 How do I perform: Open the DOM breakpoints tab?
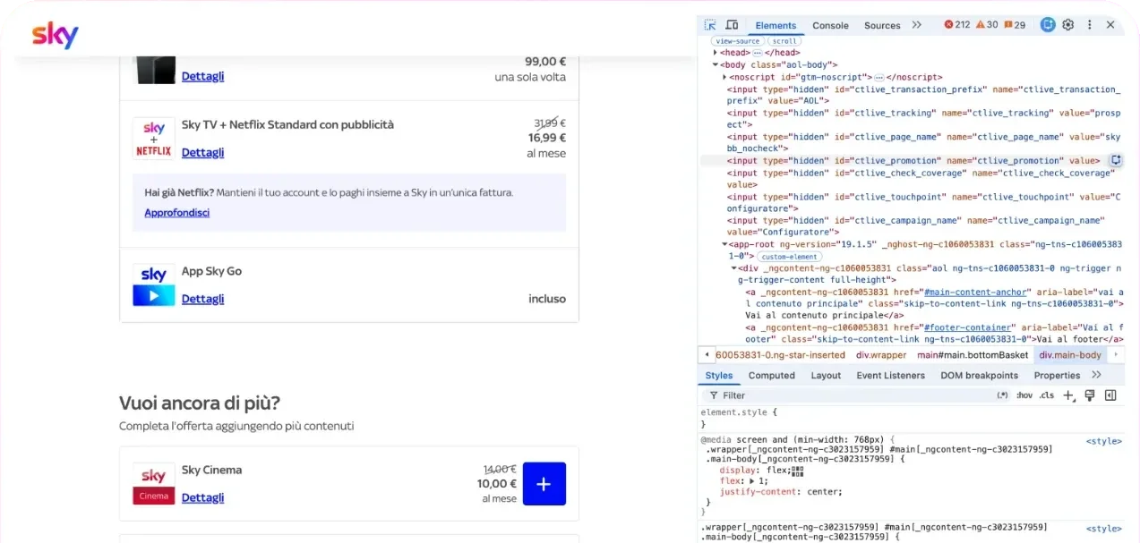click(979, 376)
